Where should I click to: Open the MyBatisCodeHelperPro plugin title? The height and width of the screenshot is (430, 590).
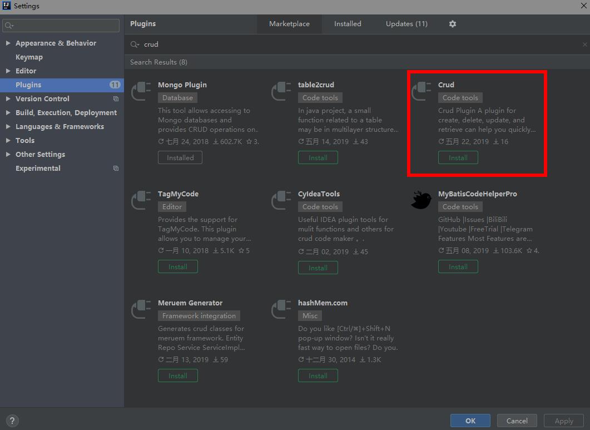[478, 194]
